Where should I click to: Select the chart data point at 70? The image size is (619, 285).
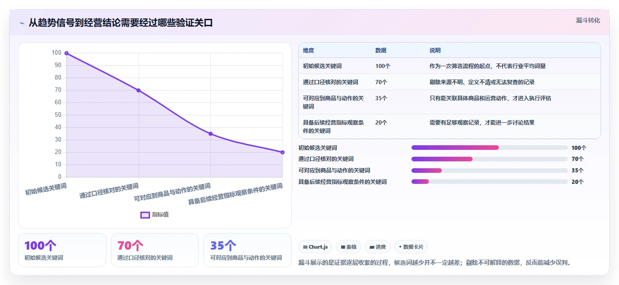pos(139,90)
